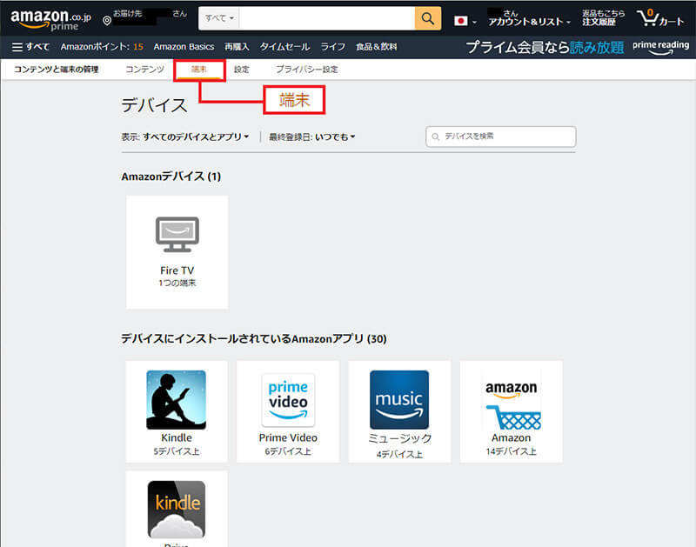This screenshot has height=547, width=696.
Task: Expand 表示: すべてのデバイスとアプリ filter
Action: [x=184, y=137]
